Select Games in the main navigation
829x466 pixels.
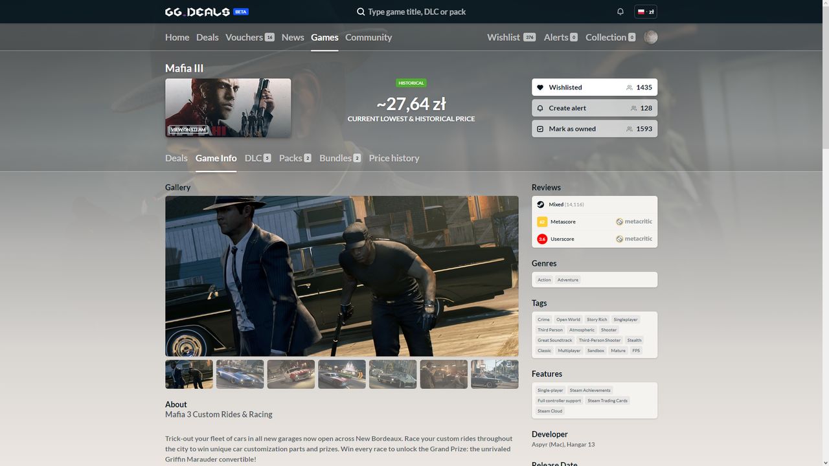pos(324,37)
